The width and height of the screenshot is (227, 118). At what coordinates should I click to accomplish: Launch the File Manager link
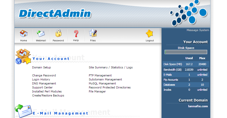97,91
